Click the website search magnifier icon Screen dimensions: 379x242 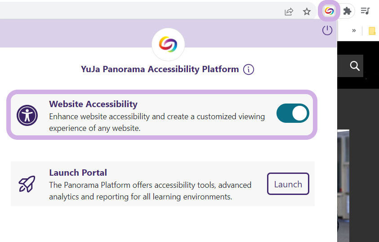(x=355, y=66)
